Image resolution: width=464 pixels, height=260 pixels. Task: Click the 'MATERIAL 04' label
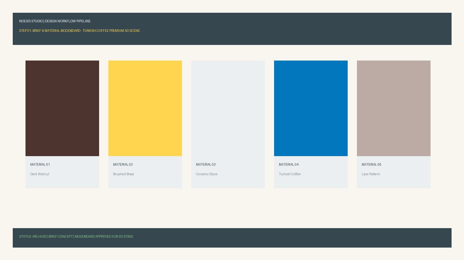pos(289,164)
